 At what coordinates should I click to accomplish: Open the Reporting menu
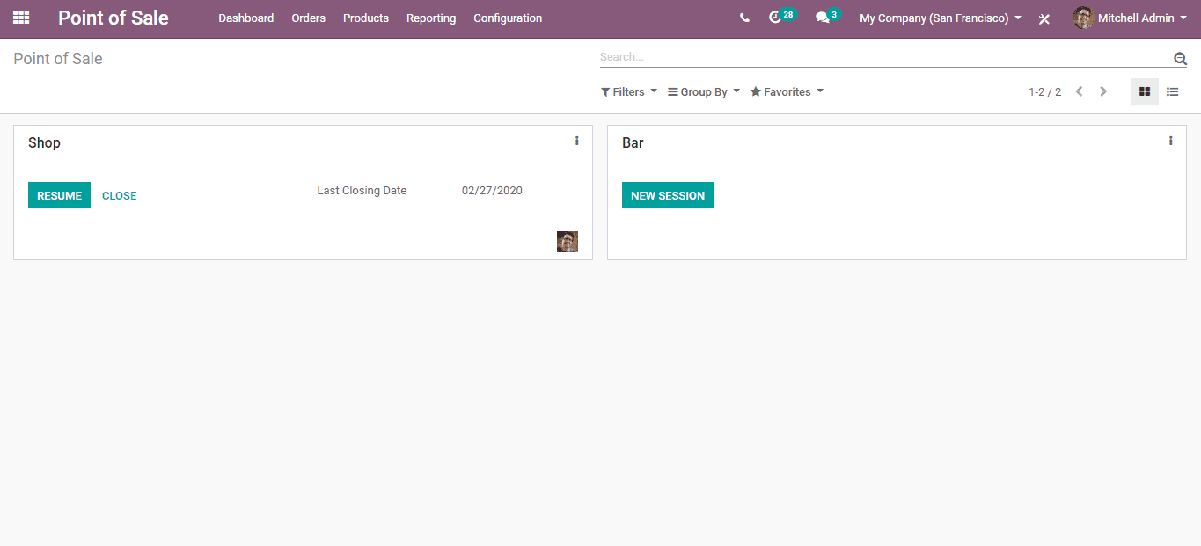[x=431, y=18]
